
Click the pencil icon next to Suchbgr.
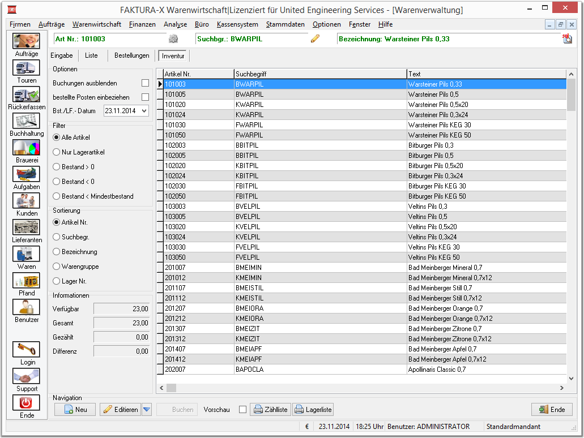315,38
